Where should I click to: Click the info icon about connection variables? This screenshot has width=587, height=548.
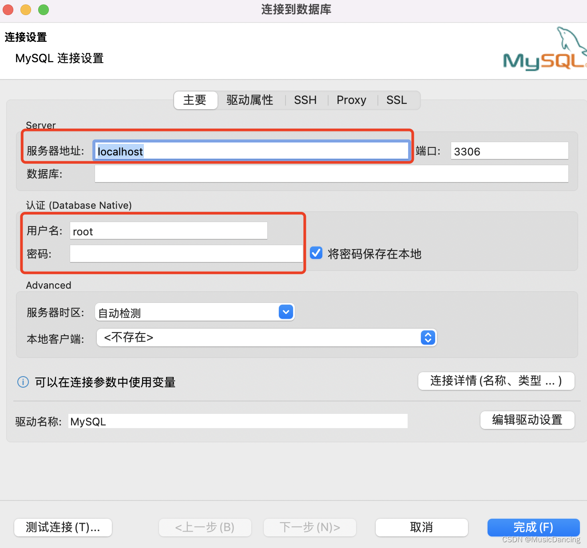pos(23,382)
